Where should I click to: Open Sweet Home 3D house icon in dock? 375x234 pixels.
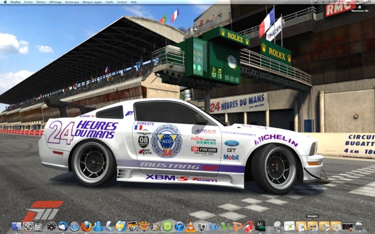[249, 226]
